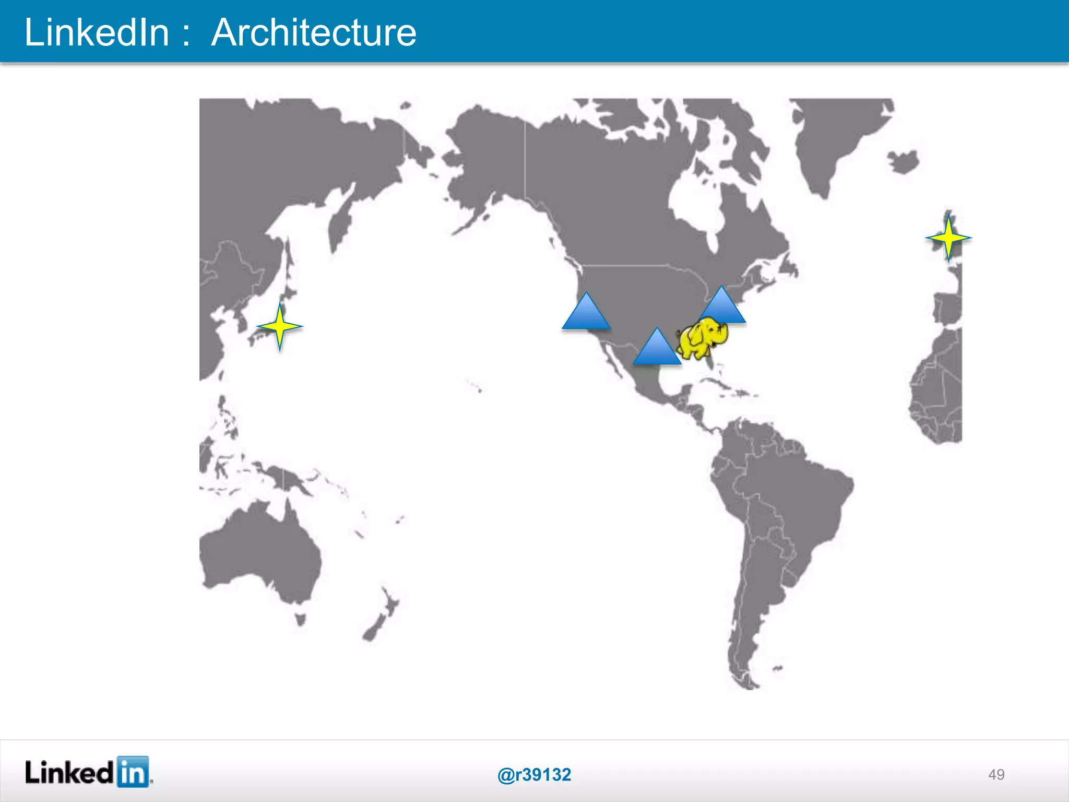Click the yellow star over Japan

280,327
